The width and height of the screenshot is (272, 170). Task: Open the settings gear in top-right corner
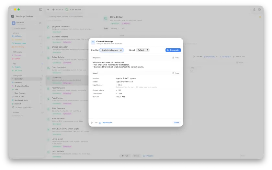coord(259,9)
